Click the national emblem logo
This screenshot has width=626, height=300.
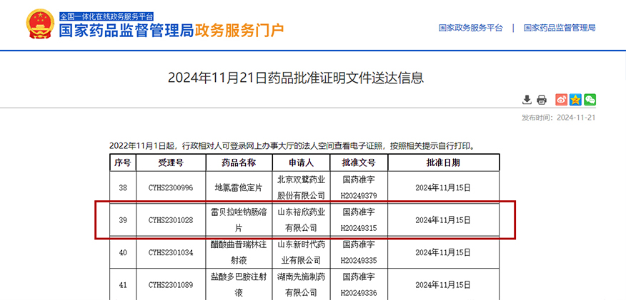click(34, 26)
